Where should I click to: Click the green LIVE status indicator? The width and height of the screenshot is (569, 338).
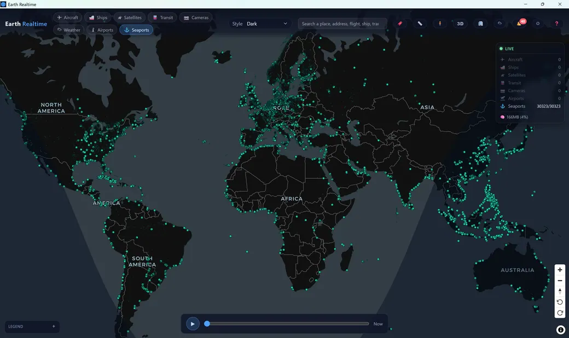tap(507, 49)
